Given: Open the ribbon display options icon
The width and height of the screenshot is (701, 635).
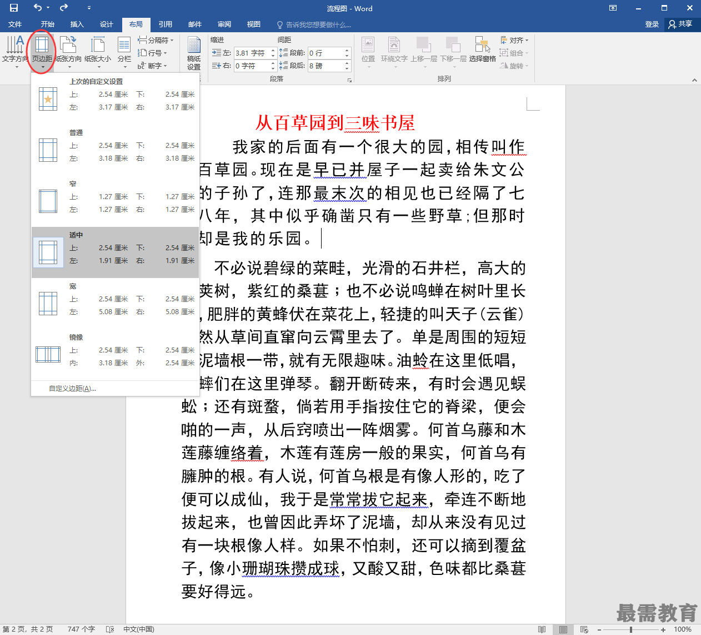Looking at the screenshot, I should click(x=613, y=8).
